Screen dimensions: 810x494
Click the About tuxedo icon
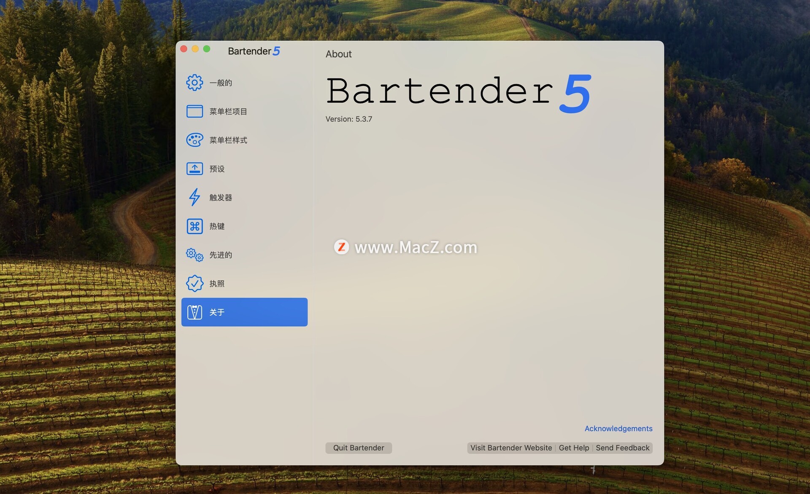[x=194, y=312]
